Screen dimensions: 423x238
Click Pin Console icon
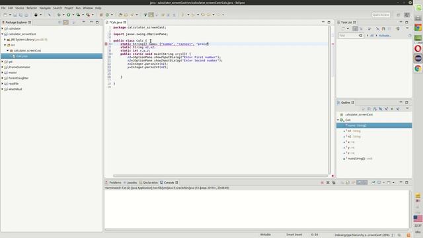[x=373, y=182]
